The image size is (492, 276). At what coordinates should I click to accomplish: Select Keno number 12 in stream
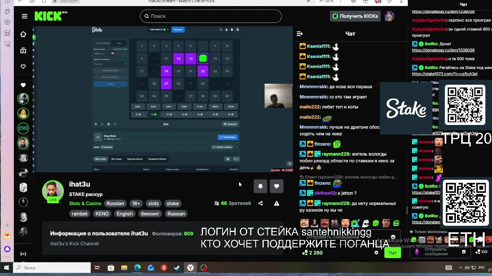pos(178,59)
